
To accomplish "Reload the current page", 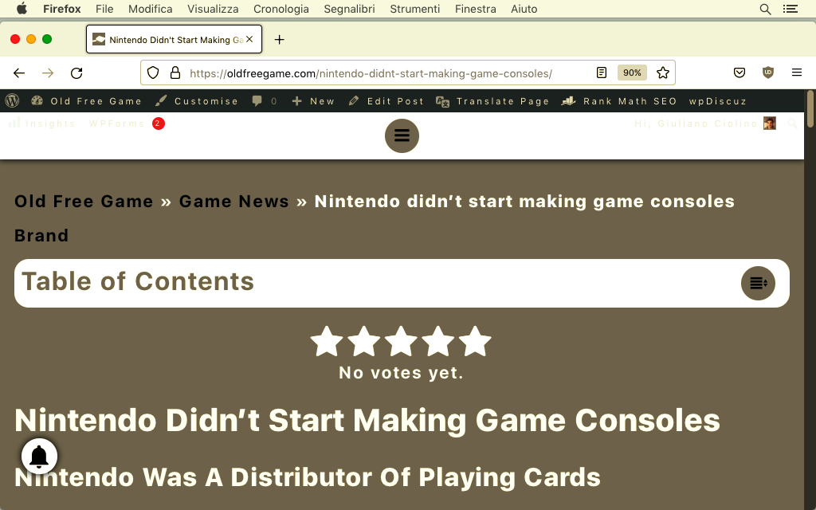I will pos(76,73).
